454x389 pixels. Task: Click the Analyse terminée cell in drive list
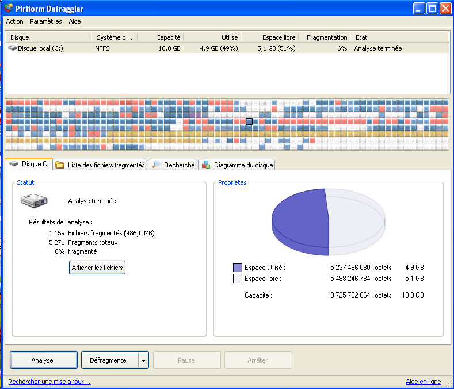click(378, 48)
